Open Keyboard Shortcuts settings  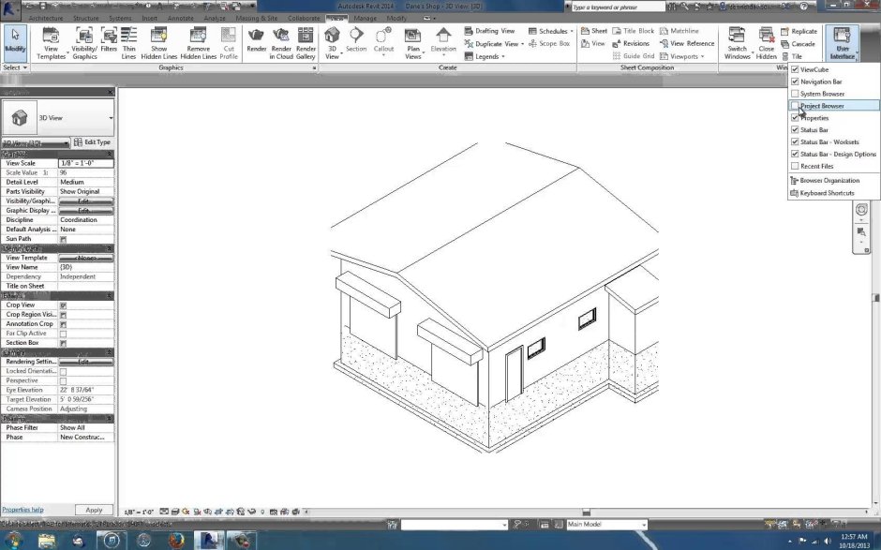click(x=829, y=193)
